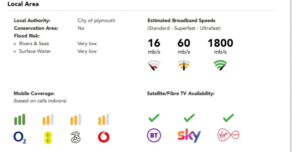292x152 pixels.
Task: Select the 1800 mb/s ultrafast speed value
Action: pos(220,43)
